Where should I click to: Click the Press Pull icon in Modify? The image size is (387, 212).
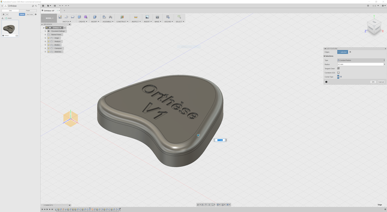[95, 17]
